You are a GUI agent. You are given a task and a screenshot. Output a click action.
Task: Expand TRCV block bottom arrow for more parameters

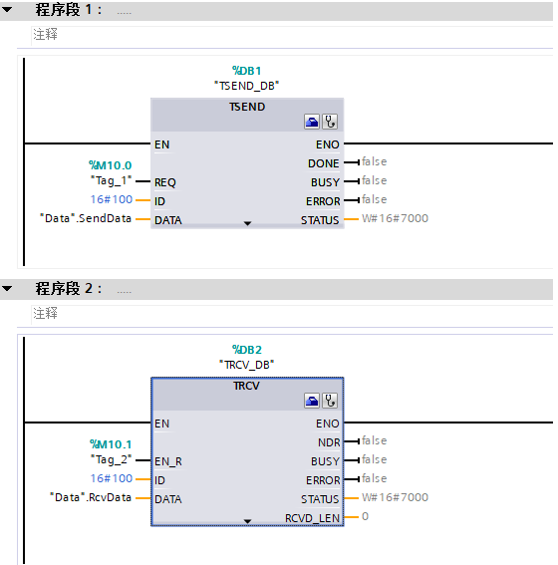coord(247,521)
